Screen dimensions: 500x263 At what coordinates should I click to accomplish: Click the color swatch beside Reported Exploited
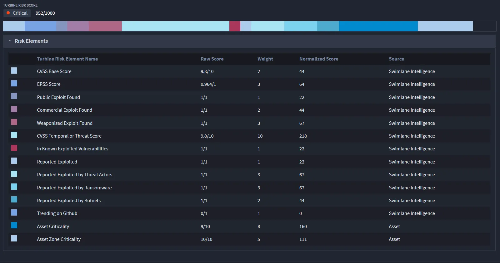[x=14, y=161]
